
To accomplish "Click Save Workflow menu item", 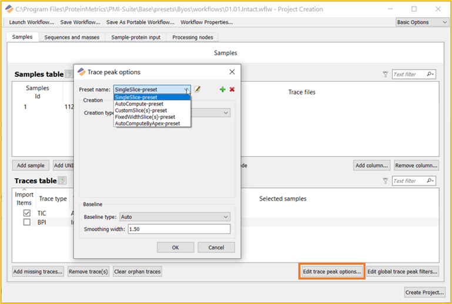I will tap(80, 22).
